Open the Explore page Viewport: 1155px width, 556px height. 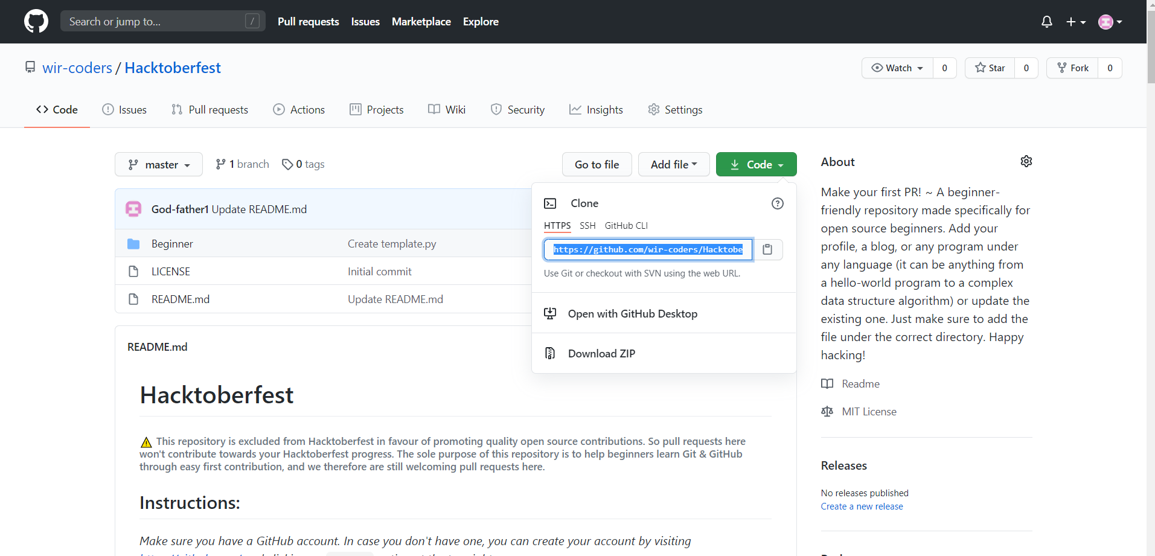point(481,21)
